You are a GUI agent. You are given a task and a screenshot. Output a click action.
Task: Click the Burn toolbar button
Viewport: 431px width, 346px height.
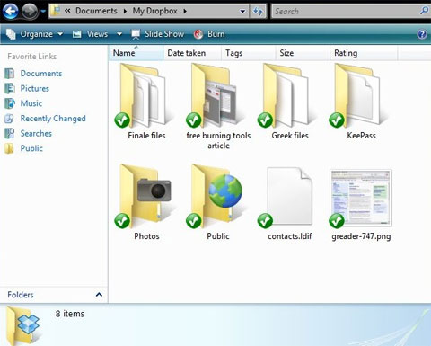(x=209, y=34)
